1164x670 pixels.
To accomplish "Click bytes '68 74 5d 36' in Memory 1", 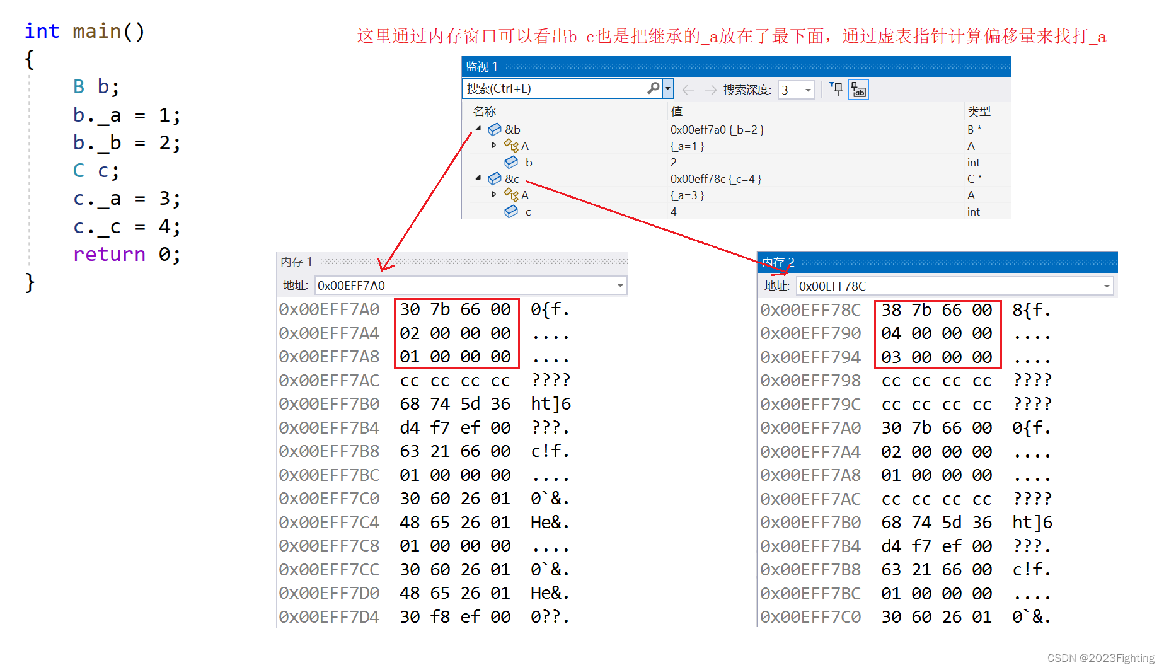I will pos(455,404).
